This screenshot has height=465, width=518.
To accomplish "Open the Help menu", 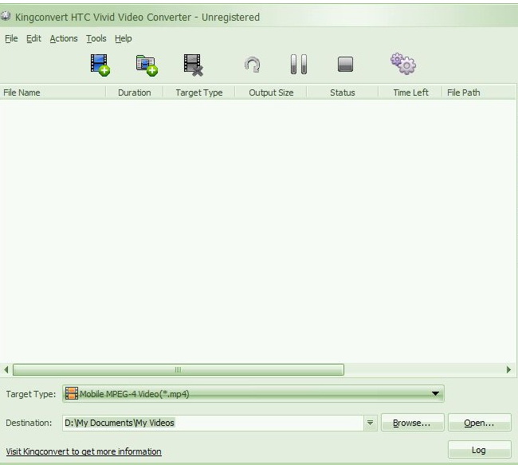I will coord(124,38).
